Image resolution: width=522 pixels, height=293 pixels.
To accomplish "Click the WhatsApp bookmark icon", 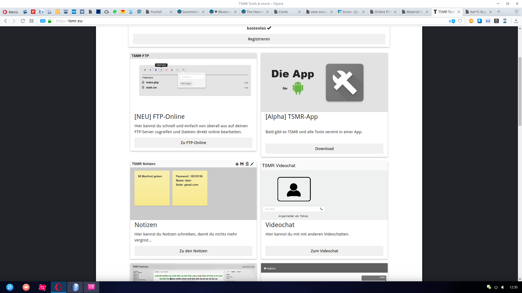I will (115, 12).
